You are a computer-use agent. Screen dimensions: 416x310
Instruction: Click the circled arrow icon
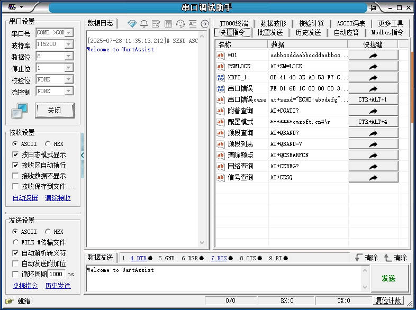[x=204, y=24]
